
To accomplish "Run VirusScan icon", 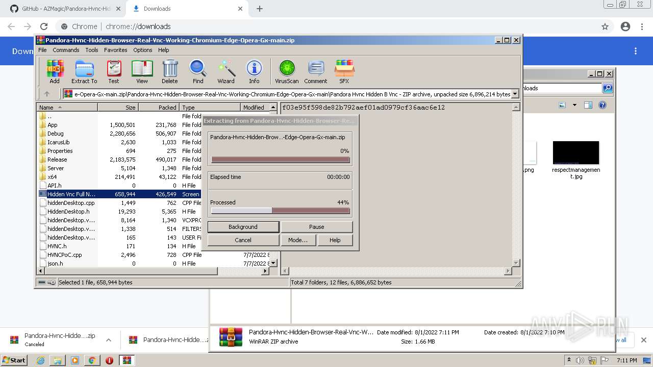I will point(287,71).
